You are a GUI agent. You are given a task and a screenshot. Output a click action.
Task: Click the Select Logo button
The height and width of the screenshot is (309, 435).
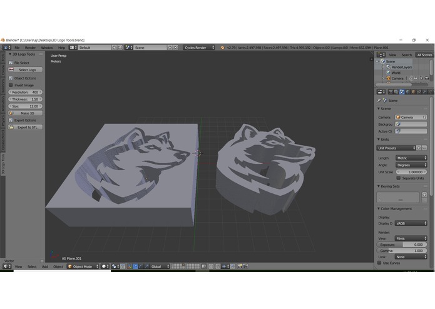point(25,70)
